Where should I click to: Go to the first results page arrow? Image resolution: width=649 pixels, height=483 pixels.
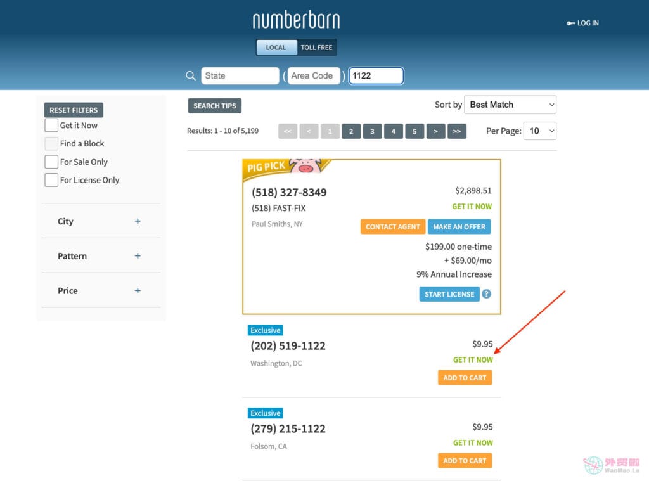tap(287, 131)
